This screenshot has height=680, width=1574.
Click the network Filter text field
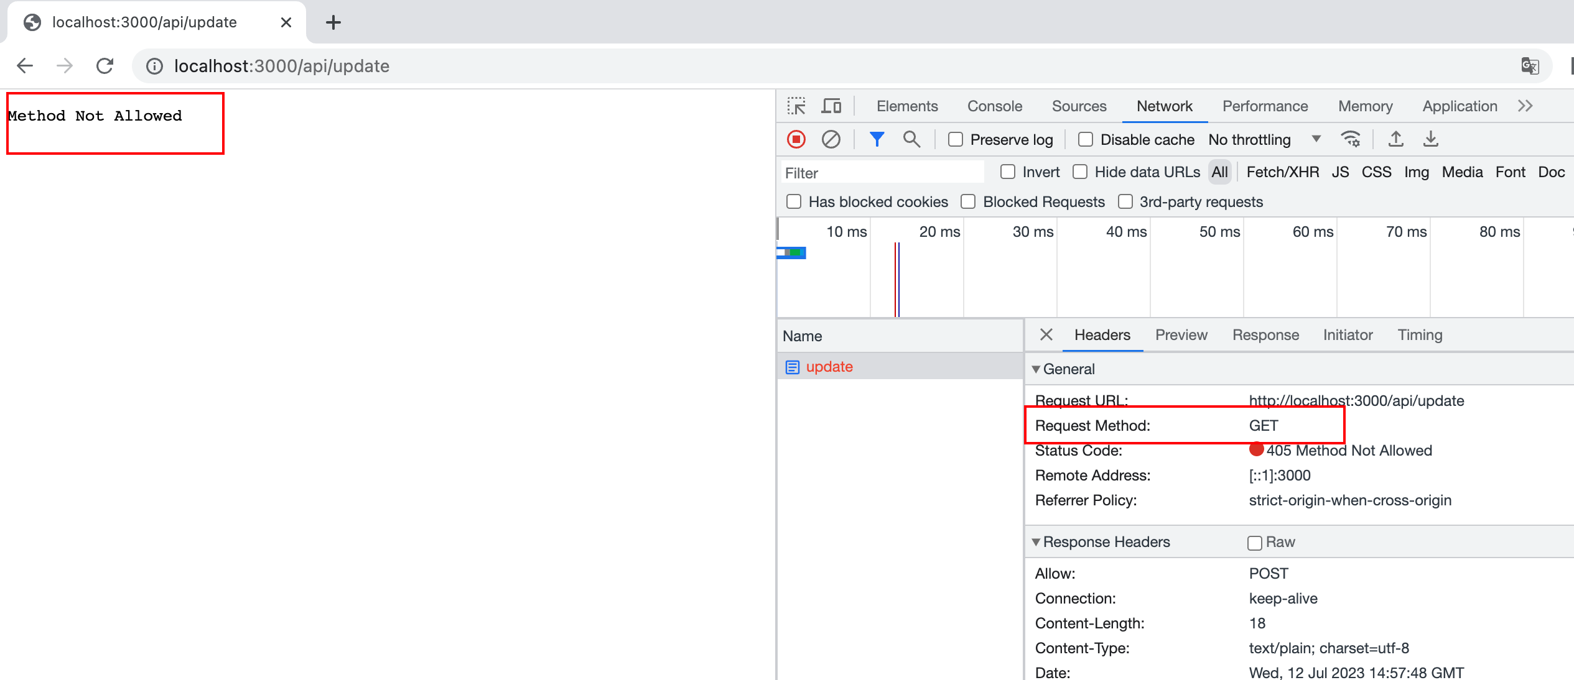tap(882, 173)
